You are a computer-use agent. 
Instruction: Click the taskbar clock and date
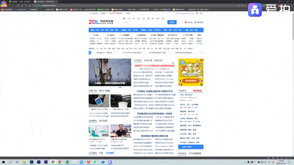coord(281,162)
